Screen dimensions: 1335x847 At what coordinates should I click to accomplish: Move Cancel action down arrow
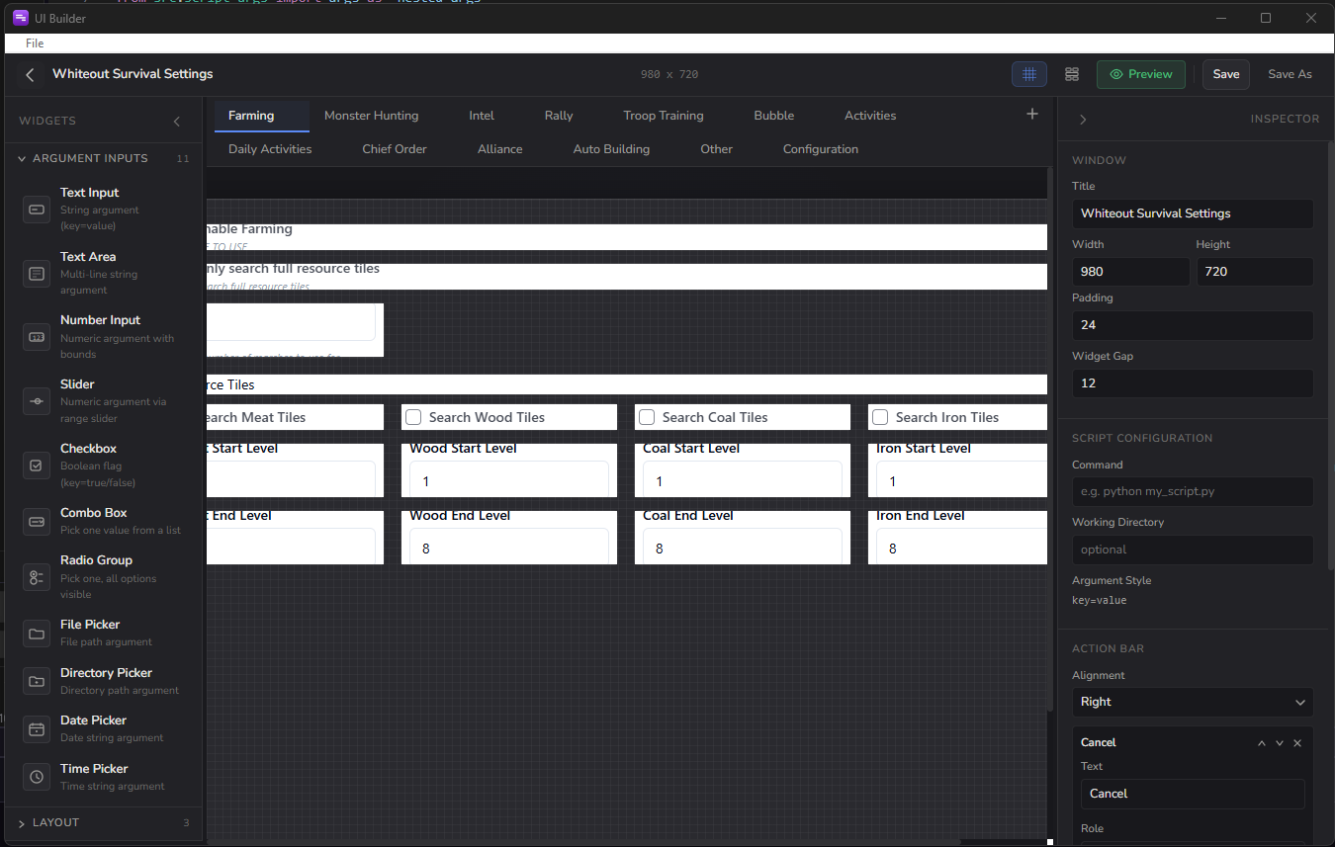tap(1280, 743)
